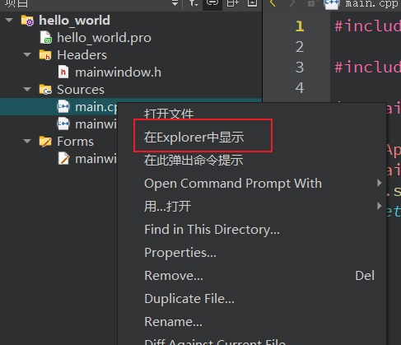Click the mainwindow.cpp file icon under Sources
This screenshot has height=345, width=401.
63,124
